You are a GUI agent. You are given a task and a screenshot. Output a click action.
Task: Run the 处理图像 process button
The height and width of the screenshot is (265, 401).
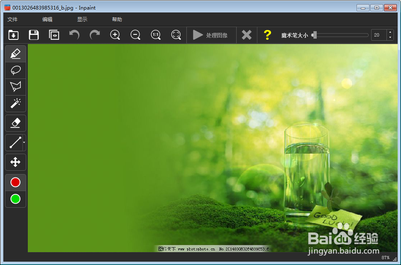[x=211, y=35]
